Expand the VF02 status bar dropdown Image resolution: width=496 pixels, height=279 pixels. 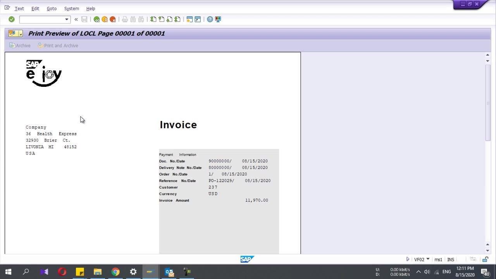point(428,259)
